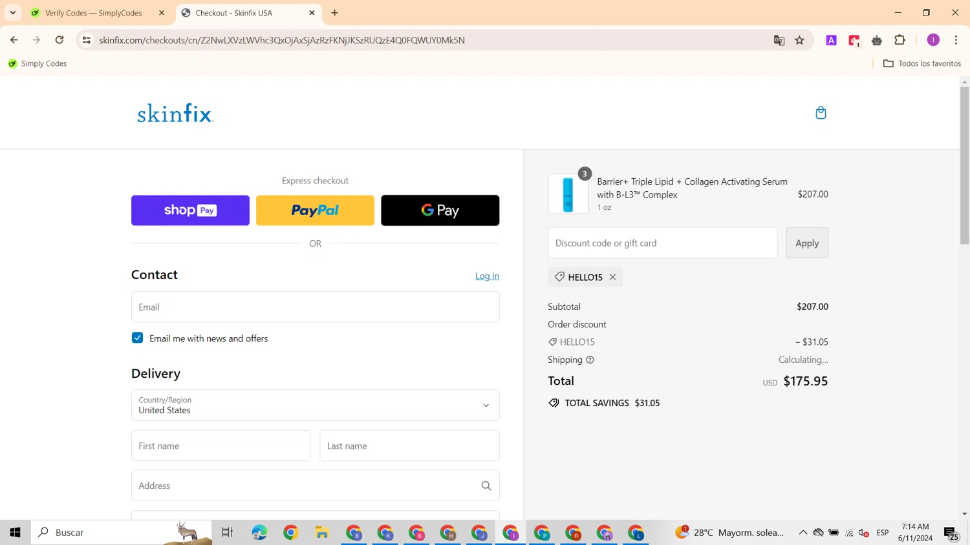The image size is (970, 545).
Task: Go back to the previous page
Action: (14, 40)
